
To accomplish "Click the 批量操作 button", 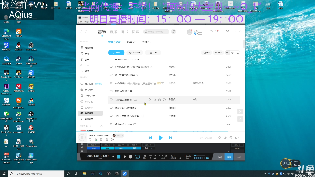I will point(135,53).
